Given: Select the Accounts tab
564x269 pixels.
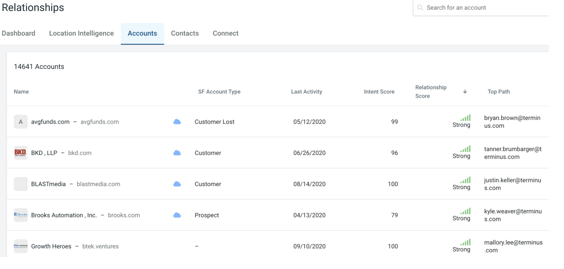Looking at the screenshot, I should (x=142, y=34).
